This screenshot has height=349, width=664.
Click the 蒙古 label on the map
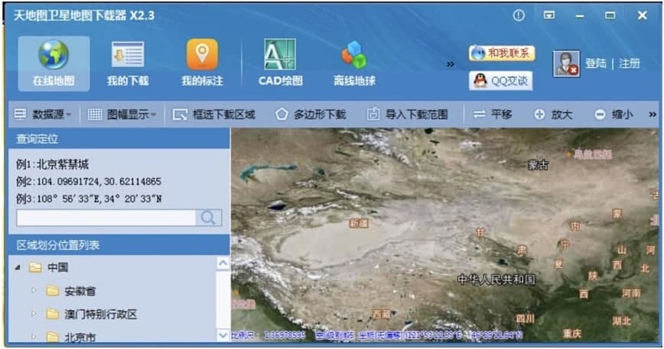pyautogui.click(x=538, y=165)
